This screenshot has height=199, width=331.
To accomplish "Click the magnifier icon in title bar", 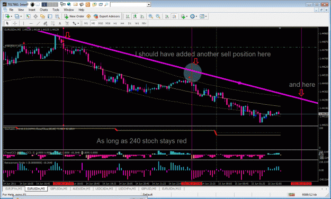I will 106,4.
